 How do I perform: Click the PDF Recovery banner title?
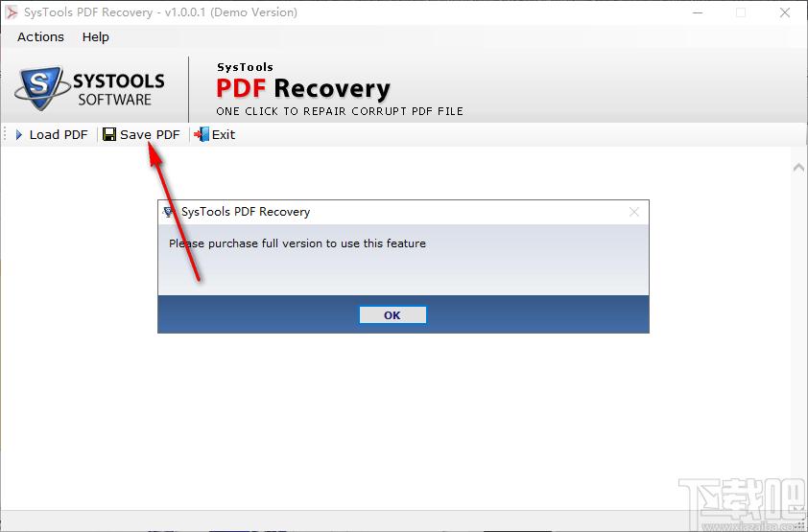pos(303,88)
